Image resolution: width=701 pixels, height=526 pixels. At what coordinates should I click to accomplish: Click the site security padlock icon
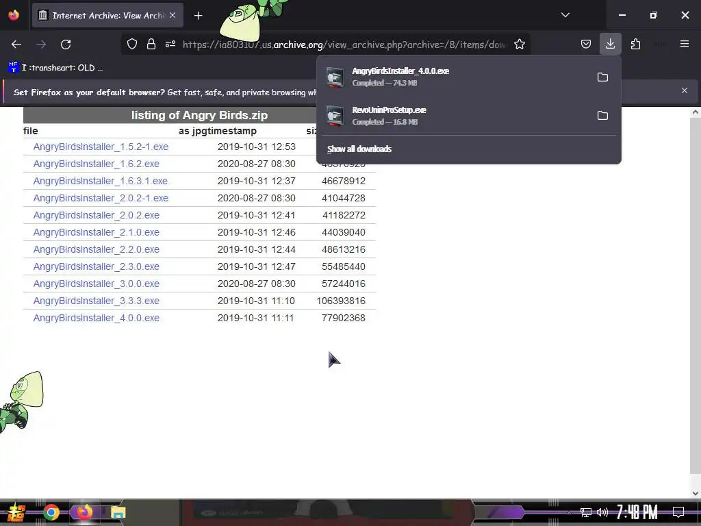point(151,45)
